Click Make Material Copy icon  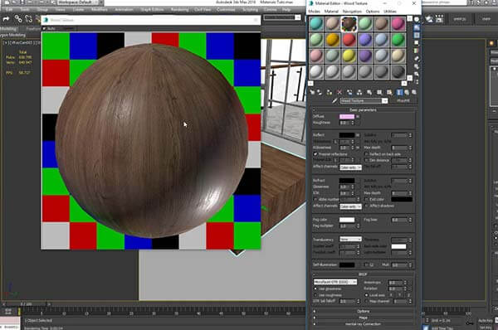[x=349, y=92]
